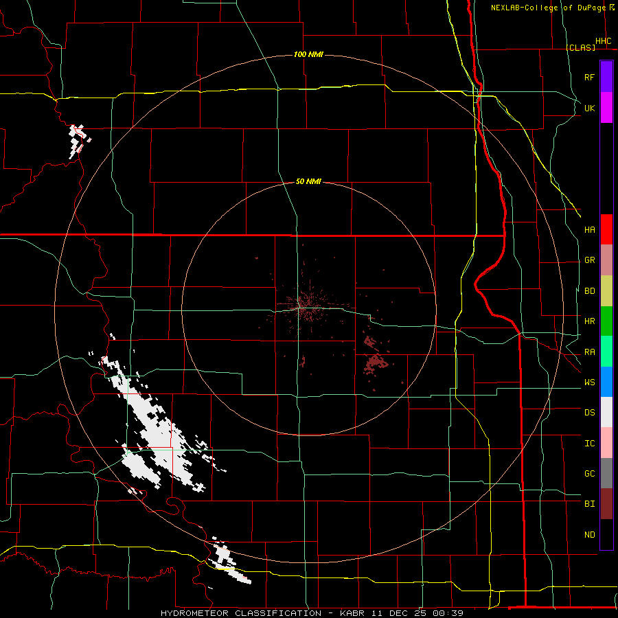Click the "BD" legend label

coord(590,291)
